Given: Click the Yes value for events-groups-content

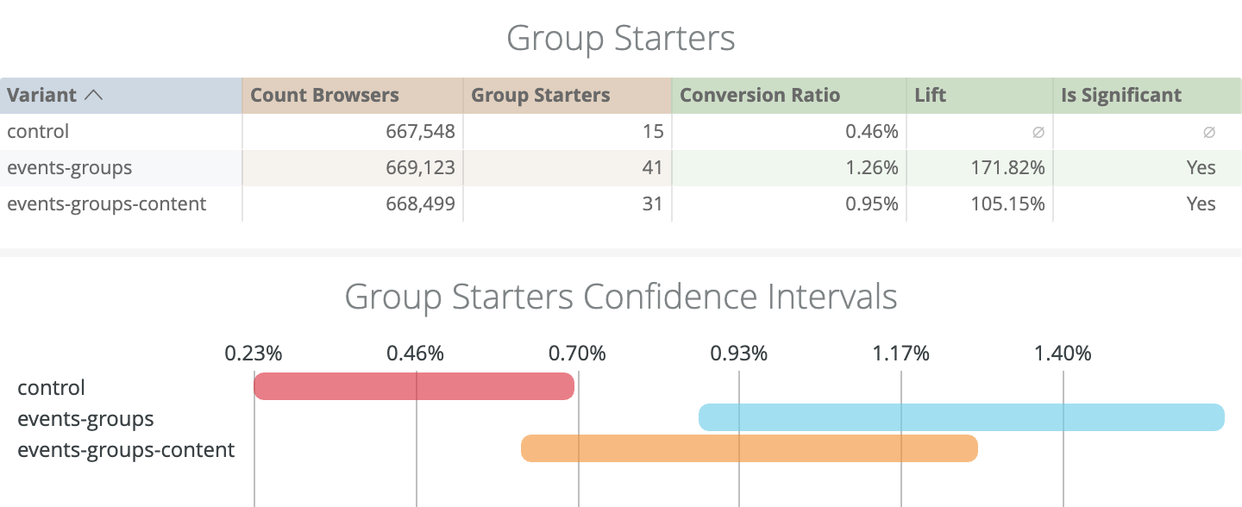Looking at the screenshot, I should 1201,203.
